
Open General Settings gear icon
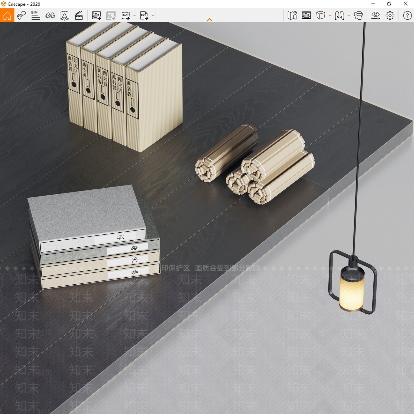coord(390,16)
